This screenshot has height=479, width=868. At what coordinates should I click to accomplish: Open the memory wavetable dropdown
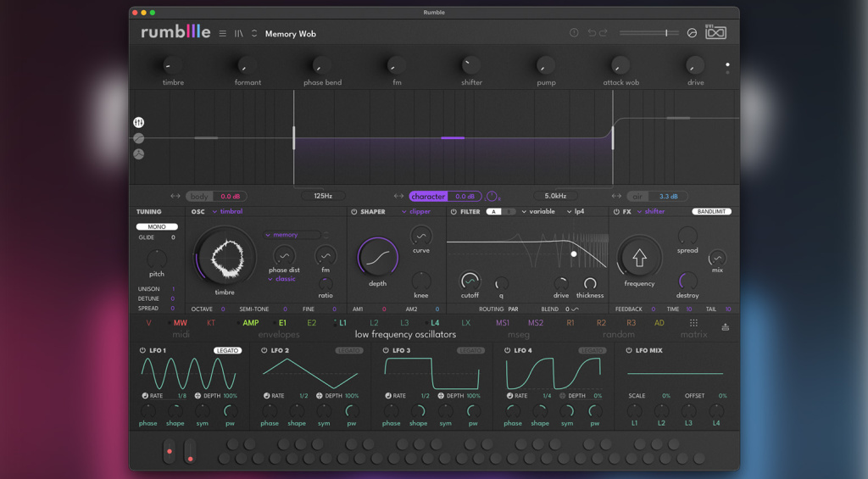pos(292,235)
